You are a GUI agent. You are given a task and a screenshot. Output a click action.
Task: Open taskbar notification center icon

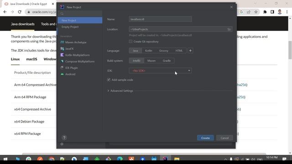pos(284,159)
